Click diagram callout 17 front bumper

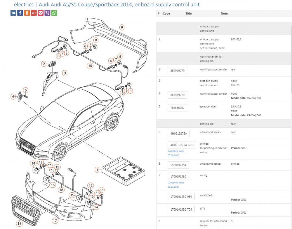[55, 221]
